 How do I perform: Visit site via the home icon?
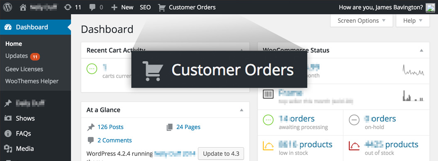[23, 7]
